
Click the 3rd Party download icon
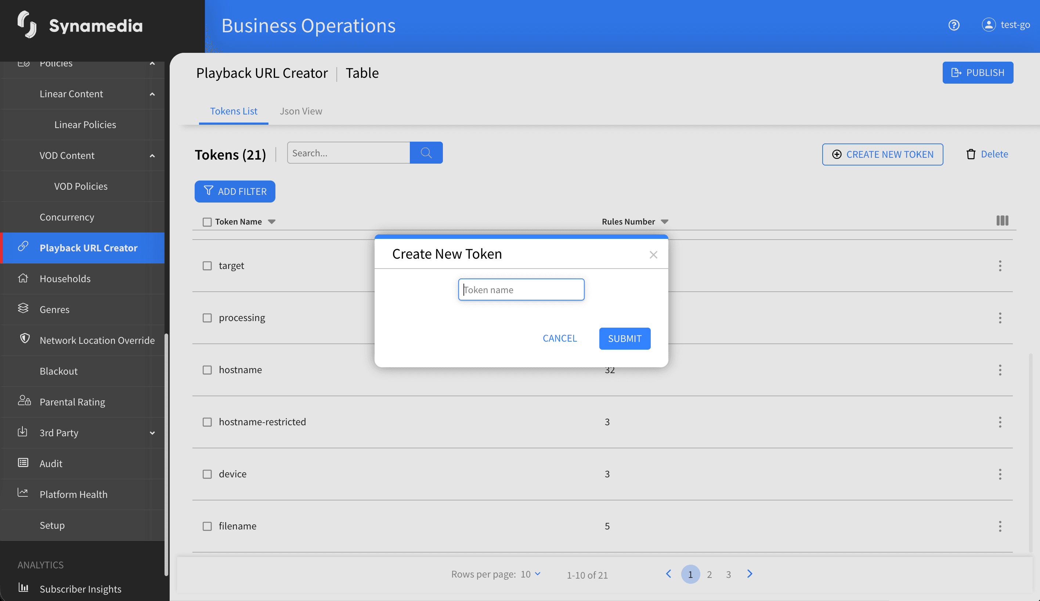pos(23,431)
